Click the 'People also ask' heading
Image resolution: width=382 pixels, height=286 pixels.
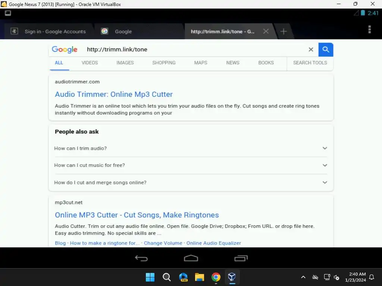click(x=77, y=131)
